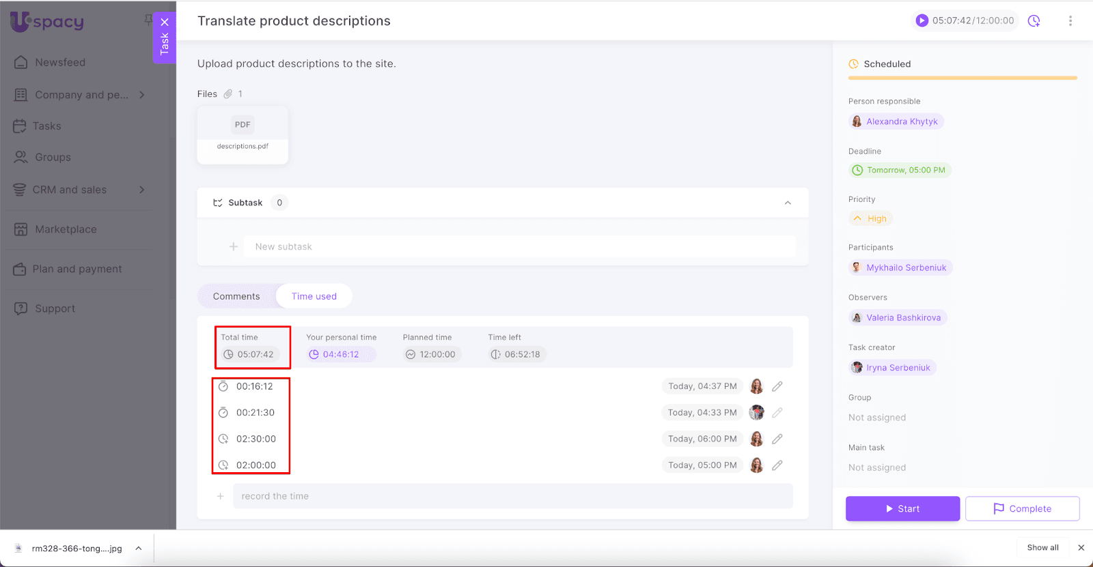
Task: Mark task with Complete button
Action: (1022, 509)
